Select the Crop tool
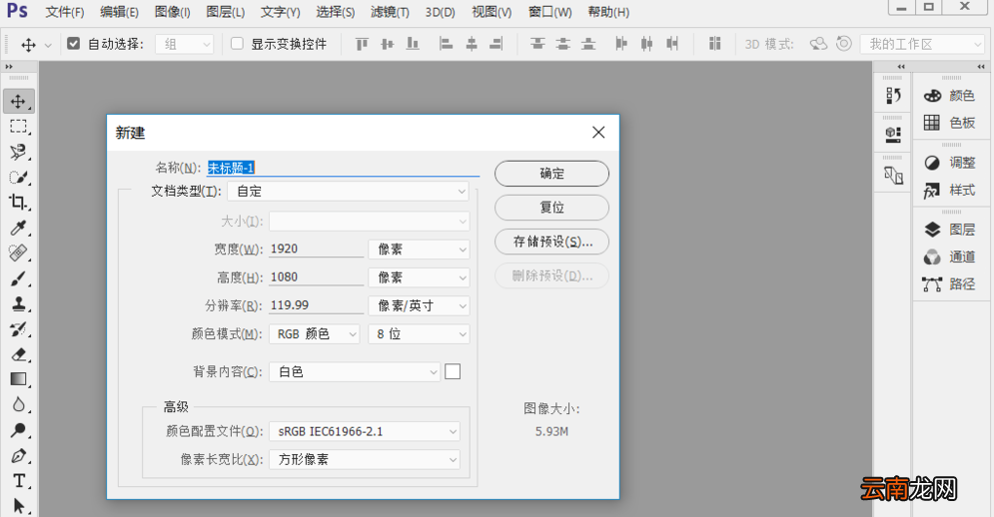The height and width of the screenshot is (517, 994). pyautogui.click(x=18, y=203)
